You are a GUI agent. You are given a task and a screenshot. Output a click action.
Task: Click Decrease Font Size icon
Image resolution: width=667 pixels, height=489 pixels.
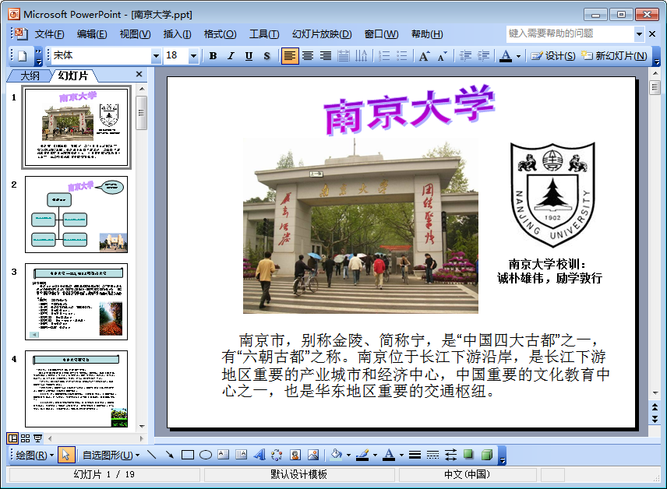pyautogui.click(x=442, y=56)
